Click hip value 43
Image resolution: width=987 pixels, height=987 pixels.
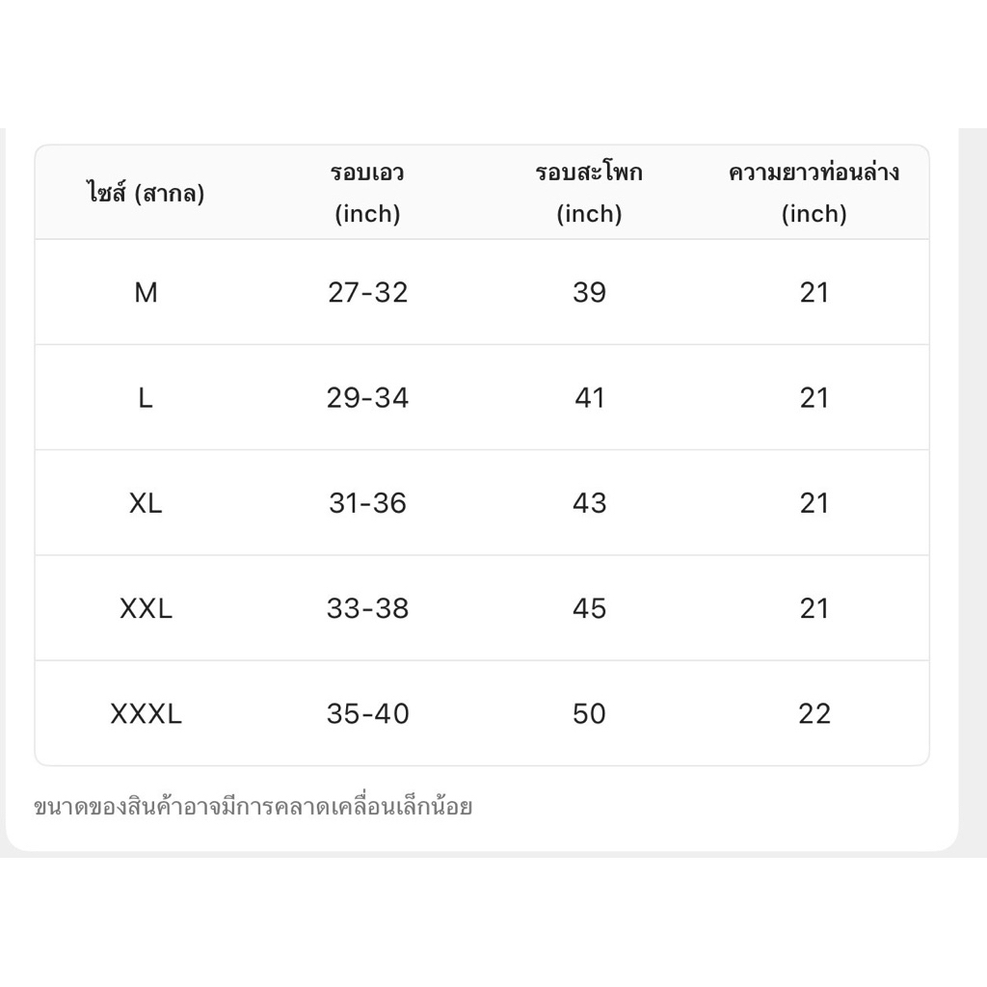click(589, 503)
